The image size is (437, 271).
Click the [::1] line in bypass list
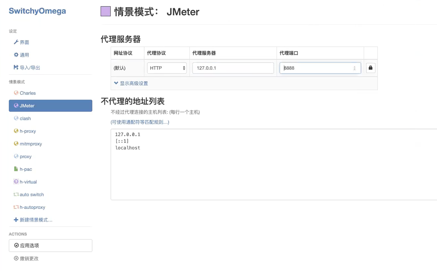pos(122,141)
